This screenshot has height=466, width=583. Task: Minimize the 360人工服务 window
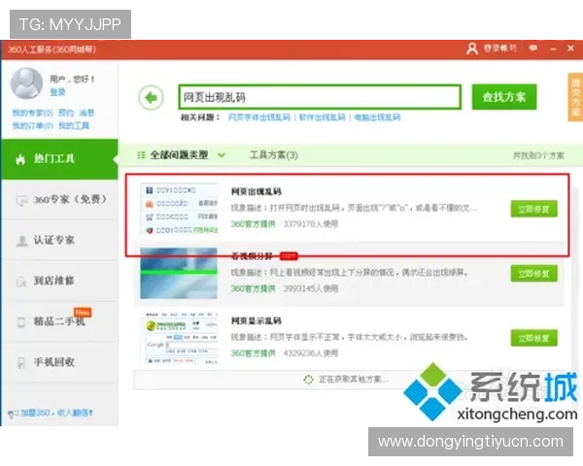pyautogui.click(x=554, y=49)
